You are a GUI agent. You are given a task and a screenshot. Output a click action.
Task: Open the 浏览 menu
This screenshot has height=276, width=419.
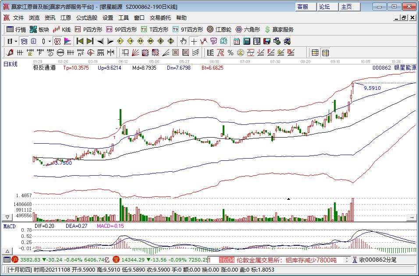tap(34, 18)
